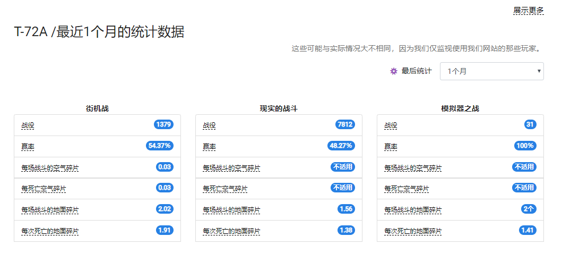Screen dimensions: 562x253
Task: Click the 48.27% win rate badge
Action: [341, 146]
